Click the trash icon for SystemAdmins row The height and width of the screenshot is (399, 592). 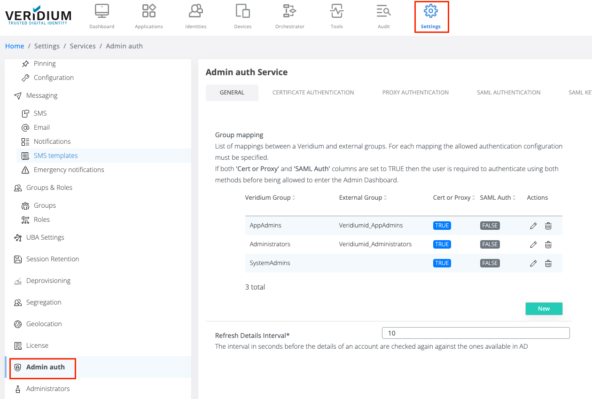[x=548, y=263]
